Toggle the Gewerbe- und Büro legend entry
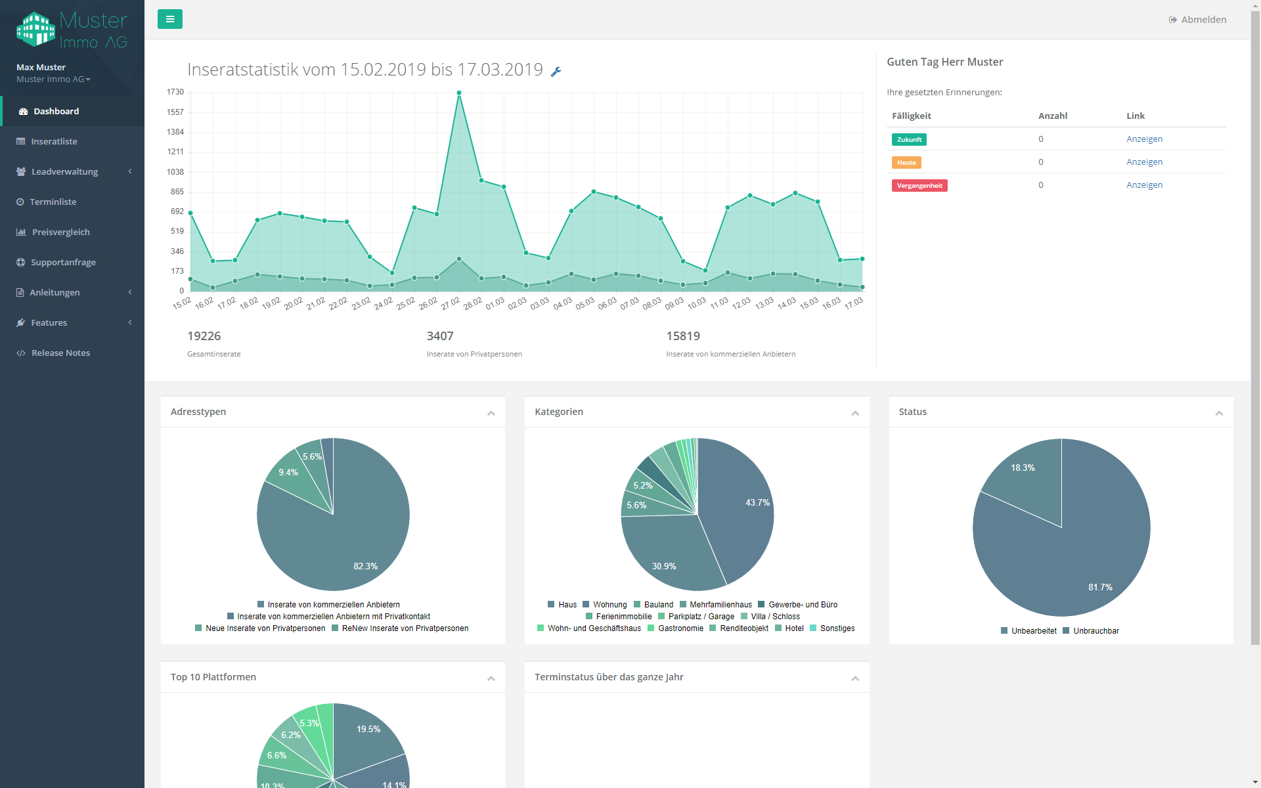The image size is (1261, 788). [x=797, y=605]
